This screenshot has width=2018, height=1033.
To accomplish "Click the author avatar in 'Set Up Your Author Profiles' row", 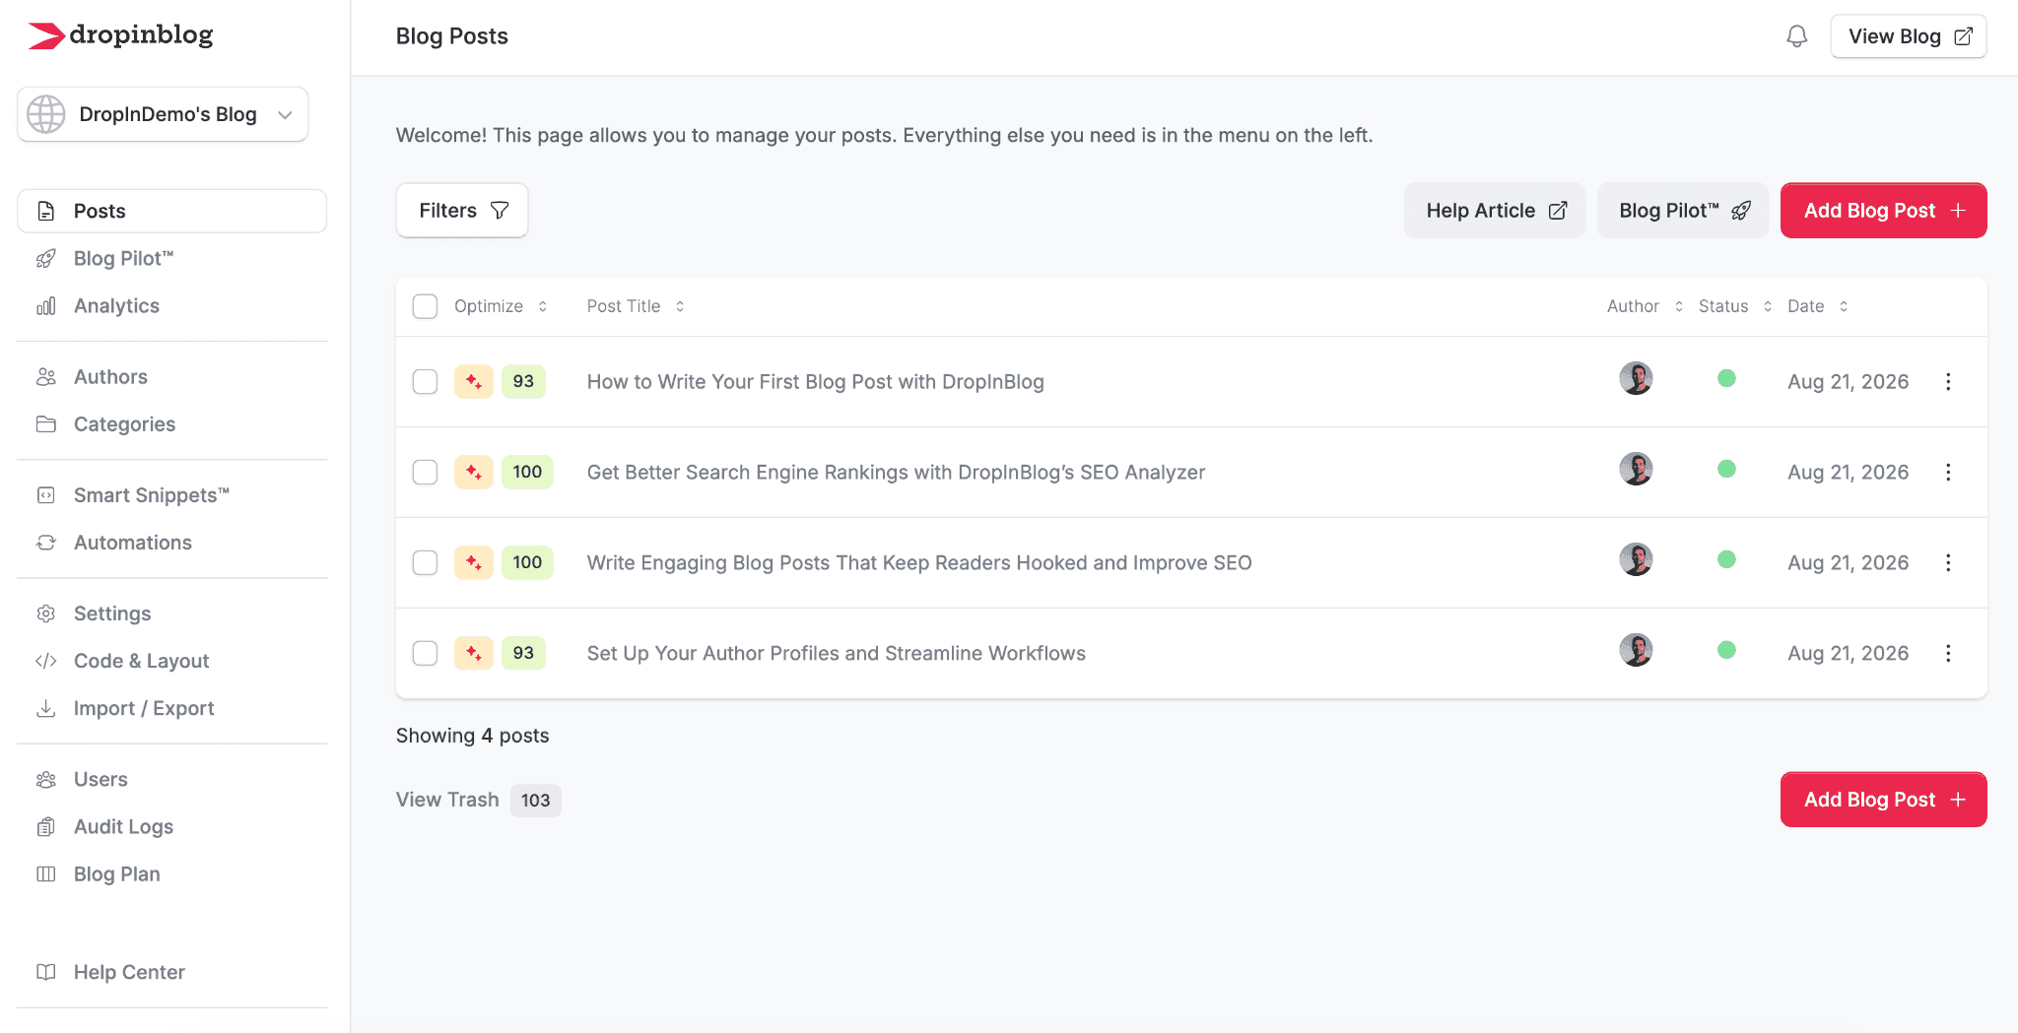I will pos(1636,650).
